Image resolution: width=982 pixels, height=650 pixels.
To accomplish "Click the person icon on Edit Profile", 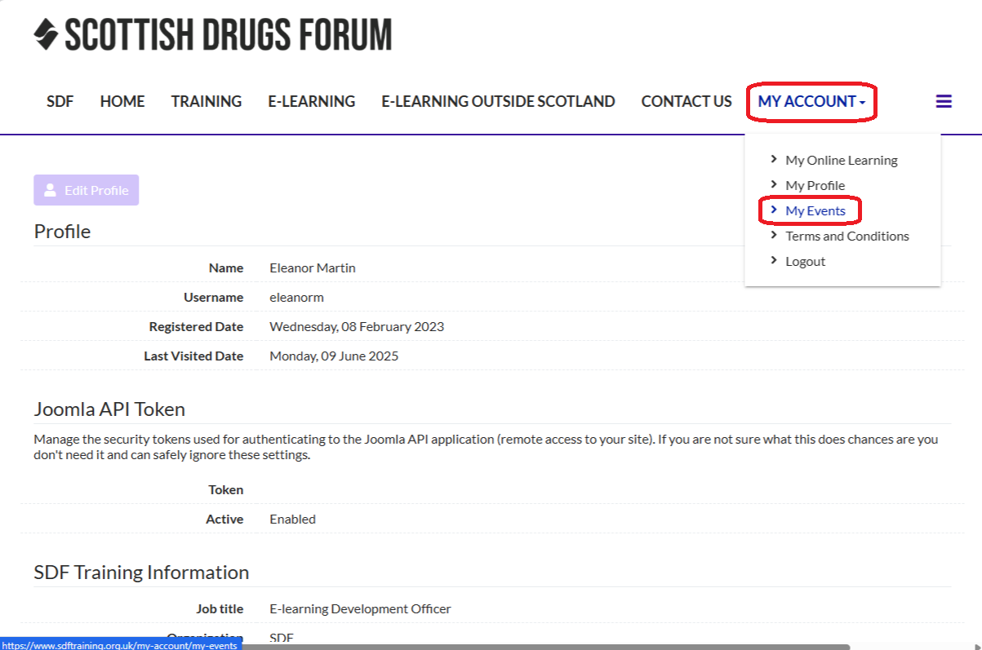I will pos(51,189).
